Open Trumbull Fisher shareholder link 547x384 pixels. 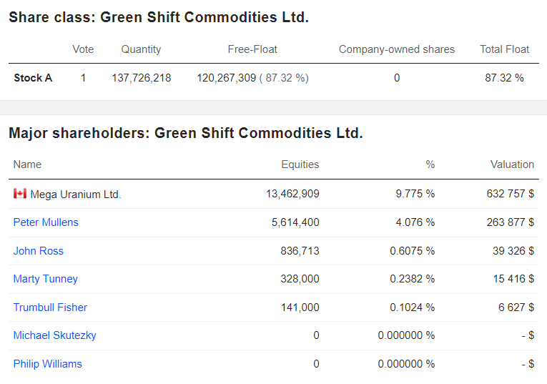point(50,307)
